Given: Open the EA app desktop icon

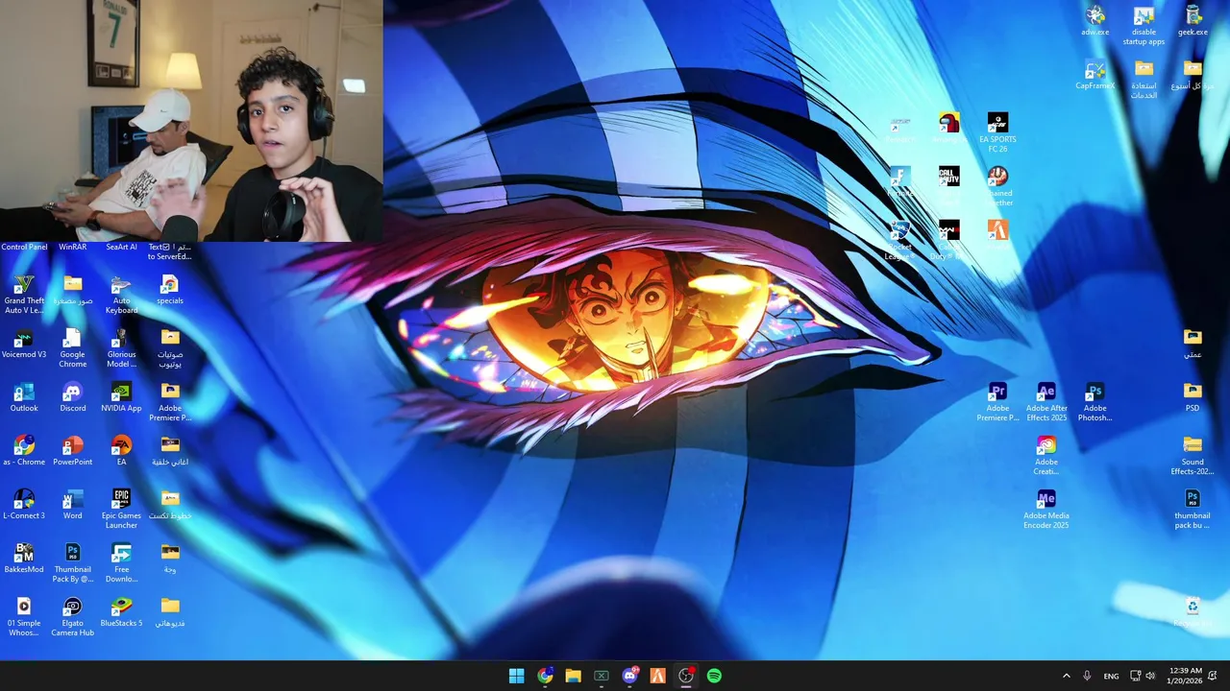Looking at the screenshot, I should coord(121,451).
